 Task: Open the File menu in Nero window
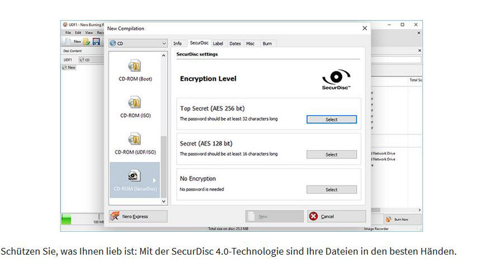tap(68, 33)
